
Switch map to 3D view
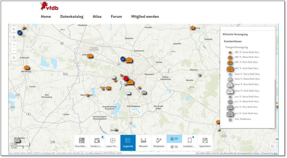click(174, 147)
